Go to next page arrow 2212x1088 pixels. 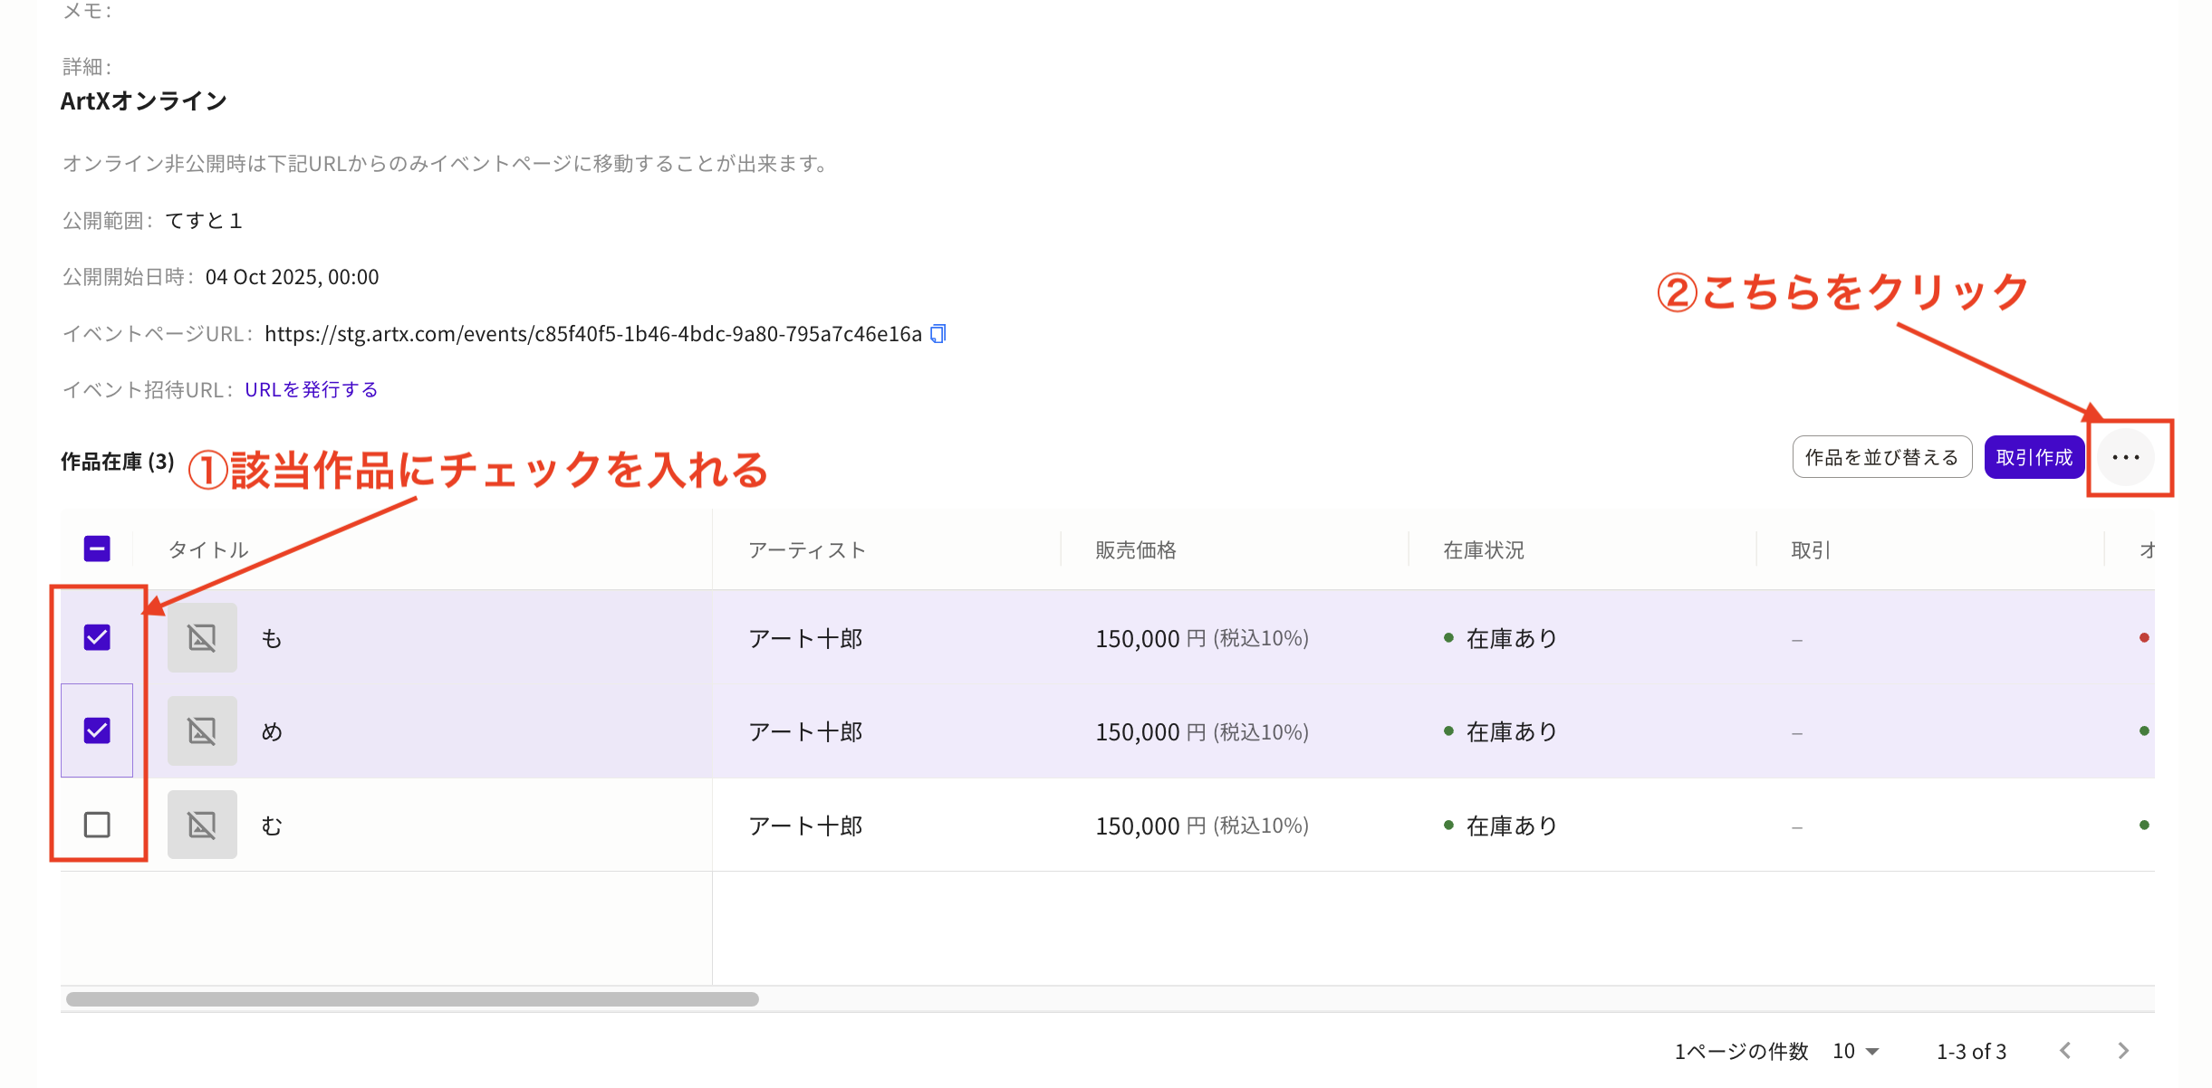(2123, 1051)
